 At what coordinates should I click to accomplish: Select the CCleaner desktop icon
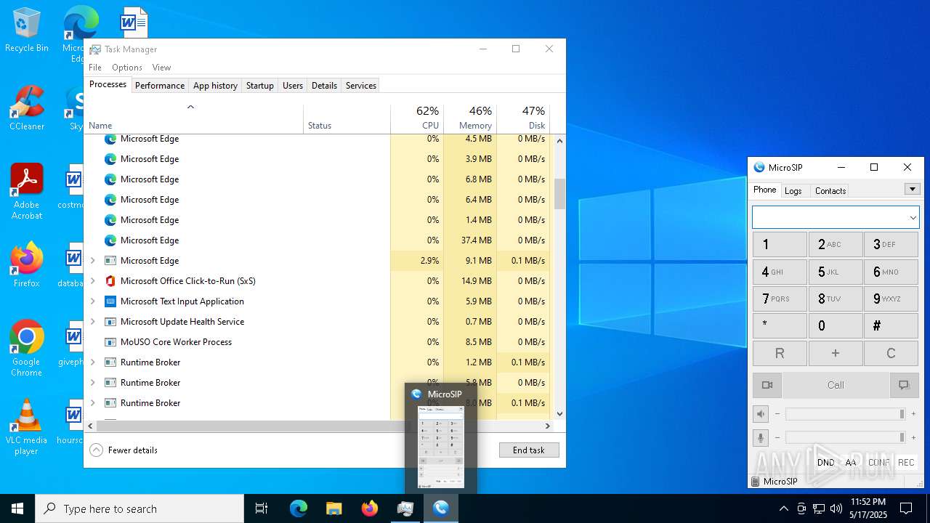click(27, 108)
